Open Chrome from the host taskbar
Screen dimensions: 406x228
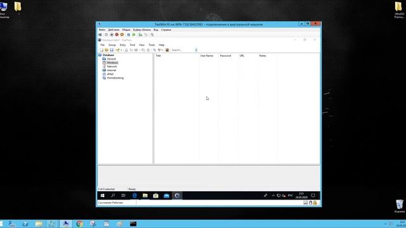(79, 224)
